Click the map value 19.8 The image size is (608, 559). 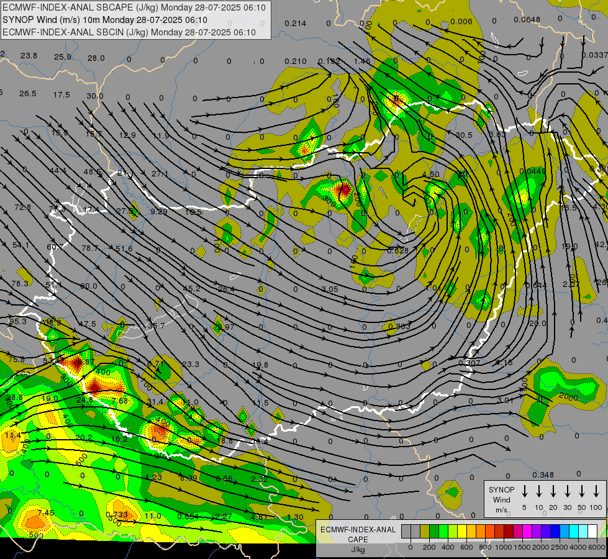[260, 365]
